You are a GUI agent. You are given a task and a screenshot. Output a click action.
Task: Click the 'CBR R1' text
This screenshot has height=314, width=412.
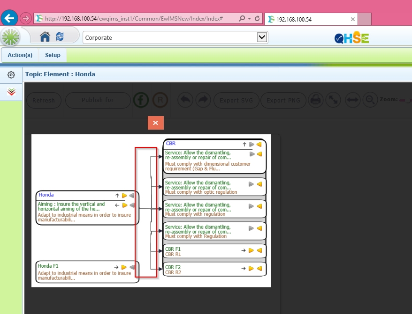(x=173, y=254)
